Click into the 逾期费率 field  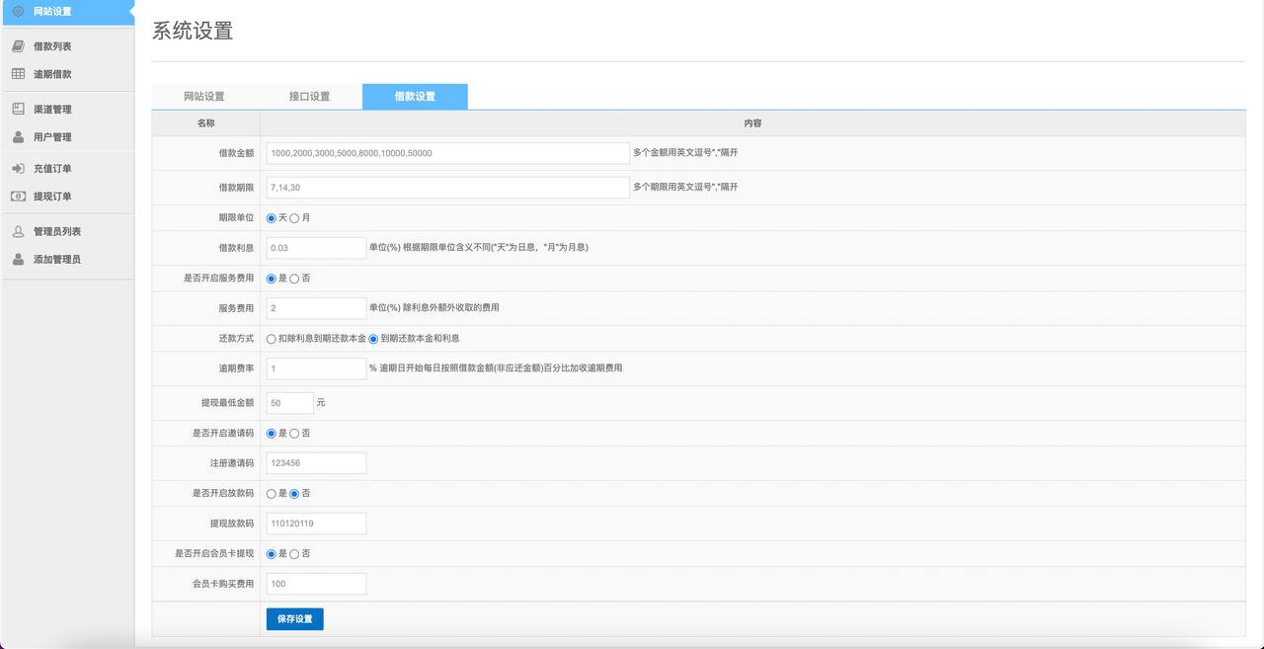[316, 368]
